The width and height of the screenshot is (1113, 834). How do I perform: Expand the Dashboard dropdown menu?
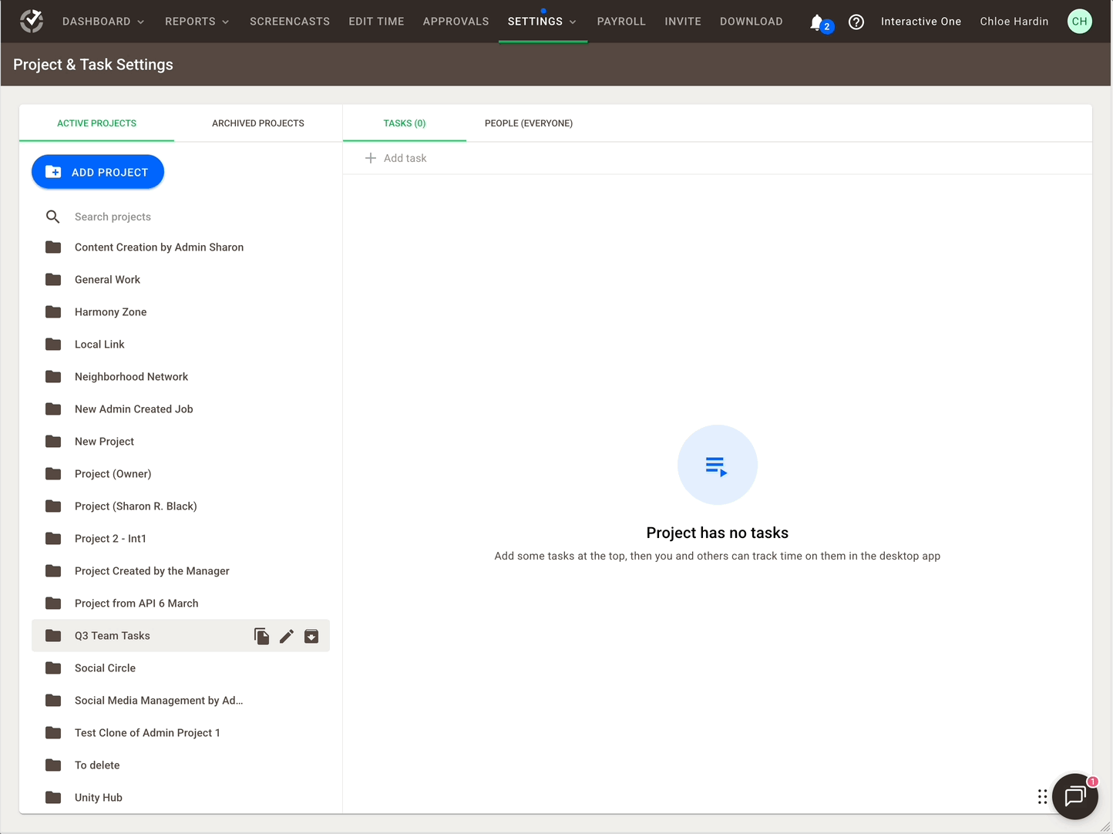coord(103,22)
